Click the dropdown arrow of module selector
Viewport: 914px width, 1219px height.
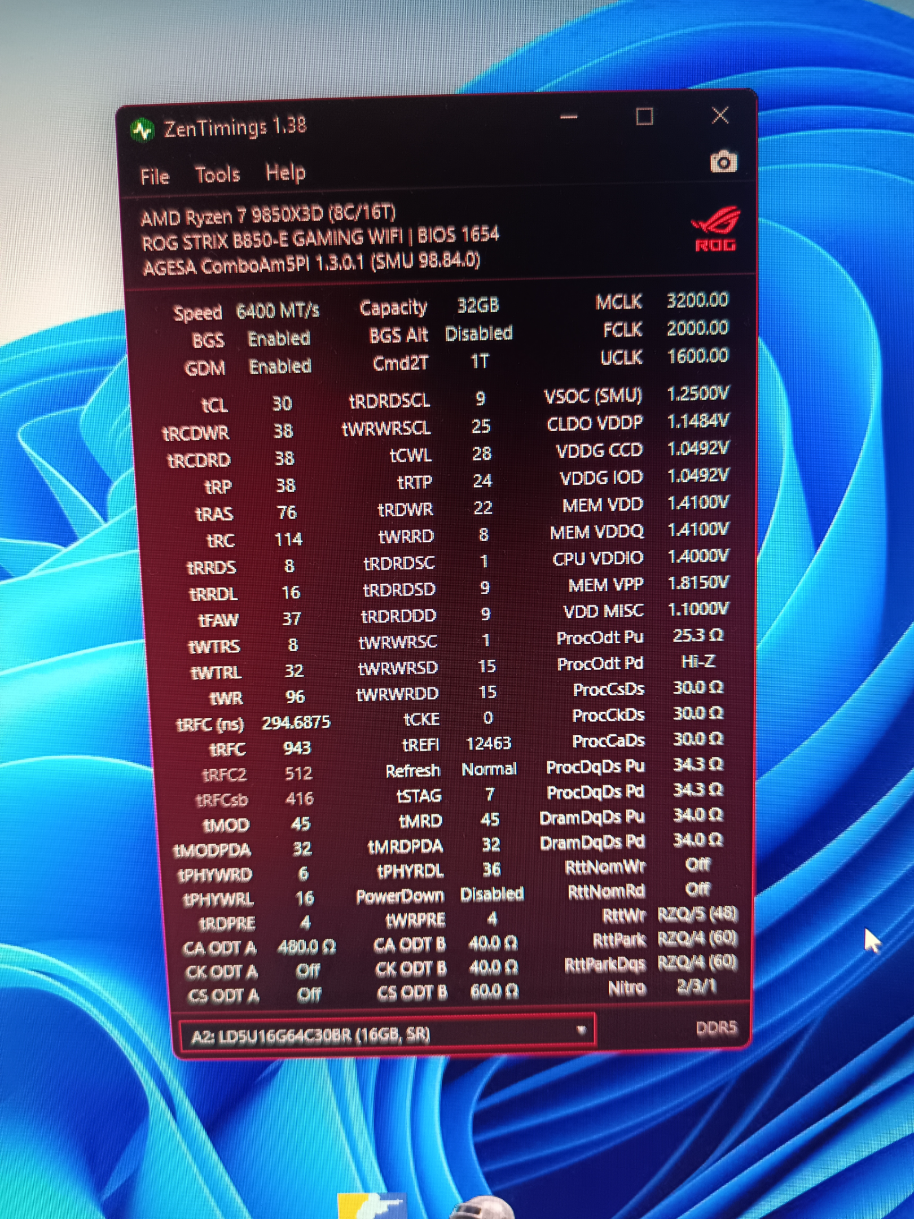point(581,1031)
